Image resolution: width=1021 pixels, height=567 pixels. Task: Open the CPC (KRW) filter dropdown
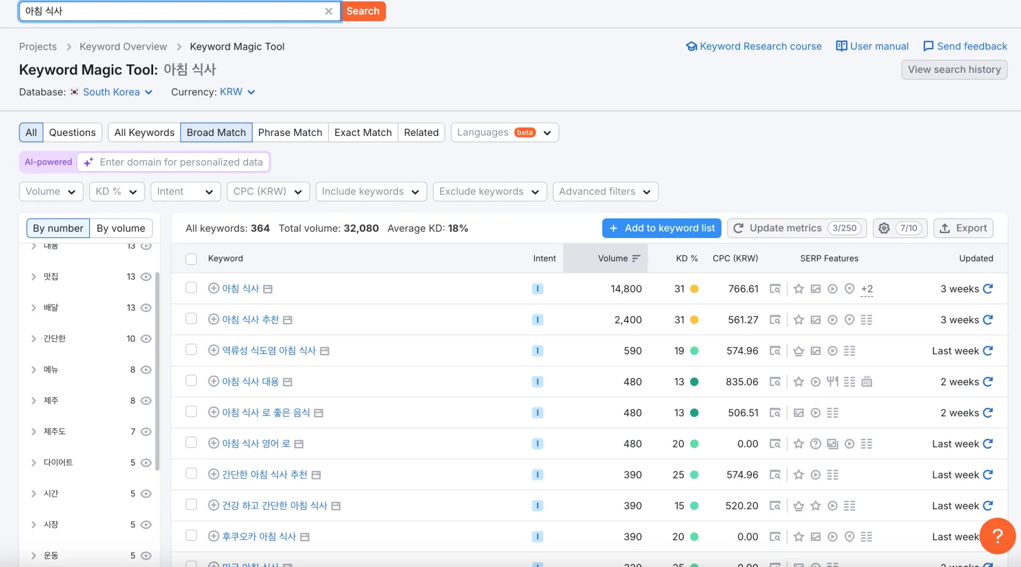[267, 191]
